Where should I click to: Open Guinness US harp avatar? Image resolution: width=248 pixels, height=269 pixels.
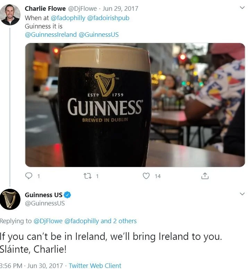coord(10,199)
